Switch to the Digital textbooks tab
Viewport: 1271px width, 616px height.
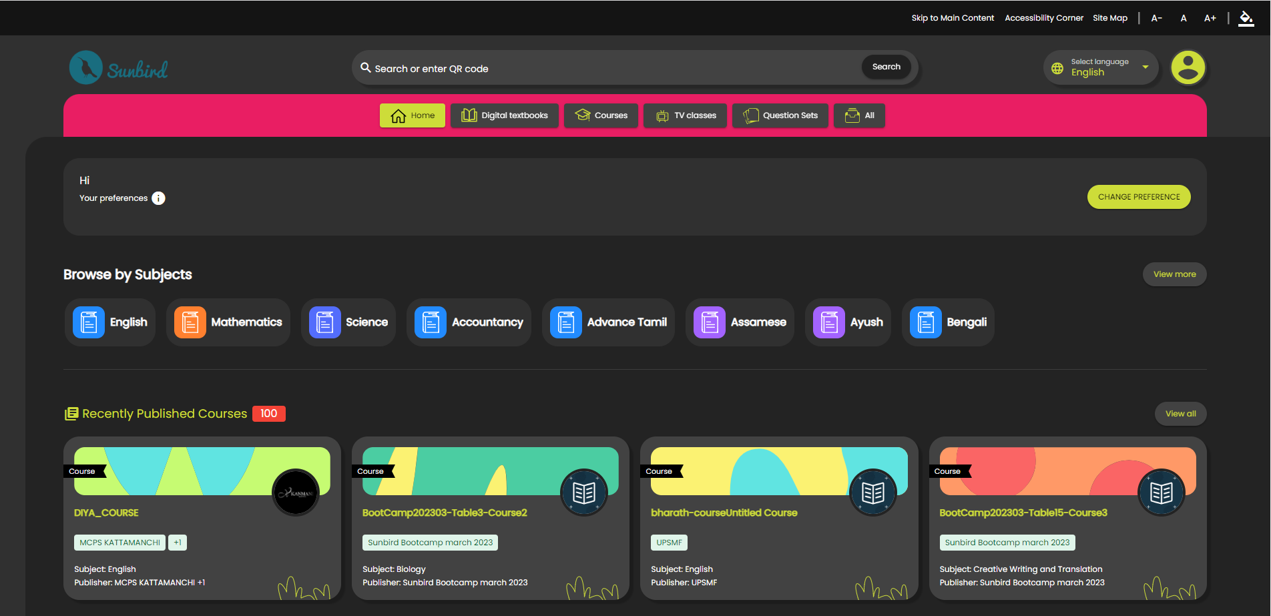(x=505, y=115)
